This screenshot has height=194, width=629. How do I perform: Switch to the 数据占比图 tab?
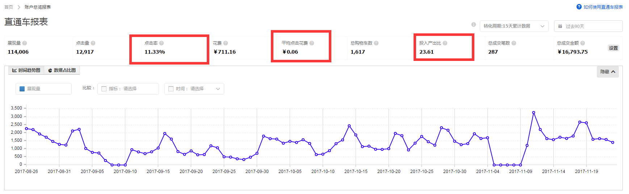click(62, 70)
